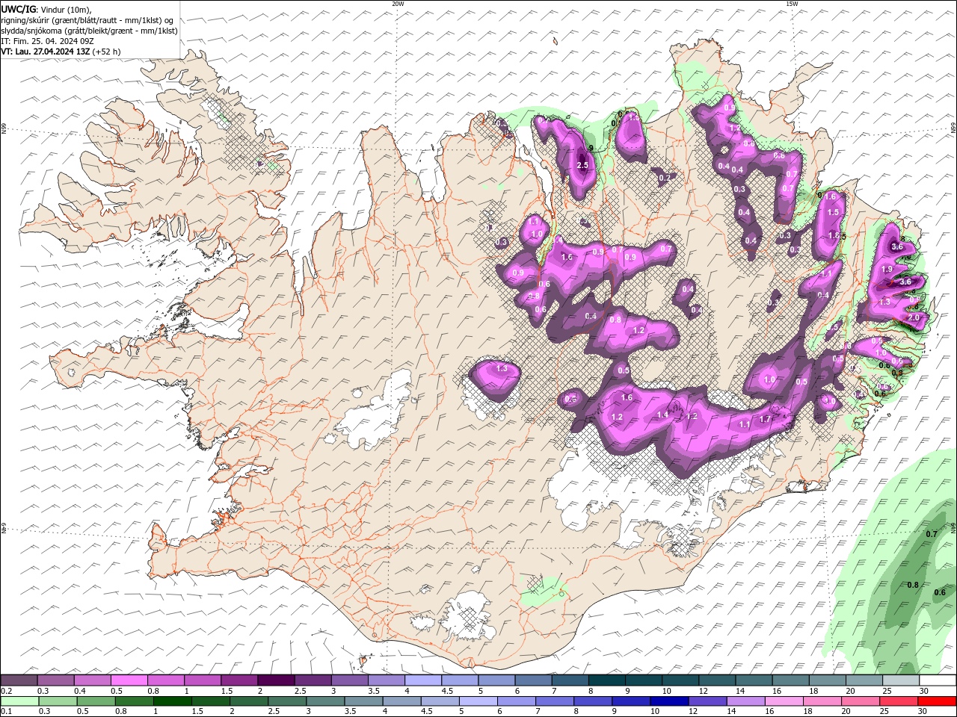Click the light gray 25–30 snow scale swatch
957x717 pixels.
[901, 680]
